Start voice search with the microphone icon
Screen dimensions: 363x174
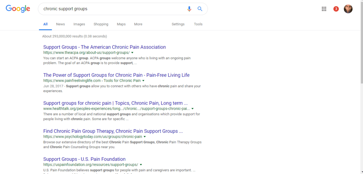[189, 9]
